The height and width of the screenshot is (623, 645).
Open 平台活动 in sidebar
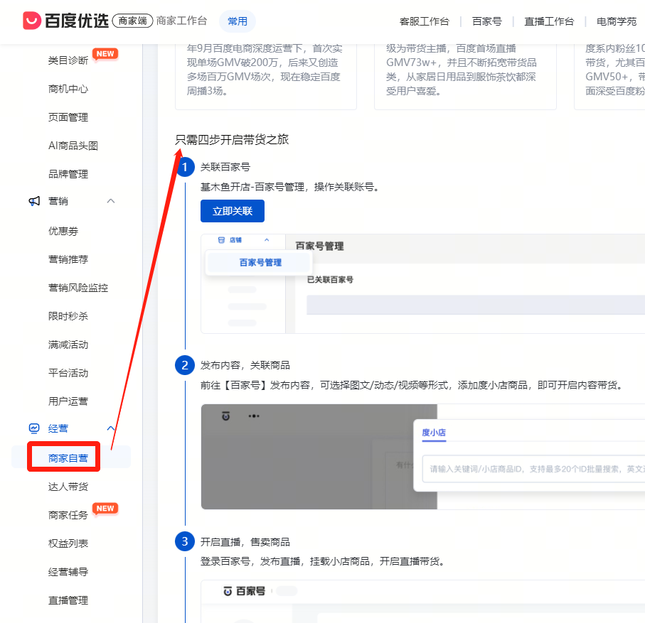point(68,373)
